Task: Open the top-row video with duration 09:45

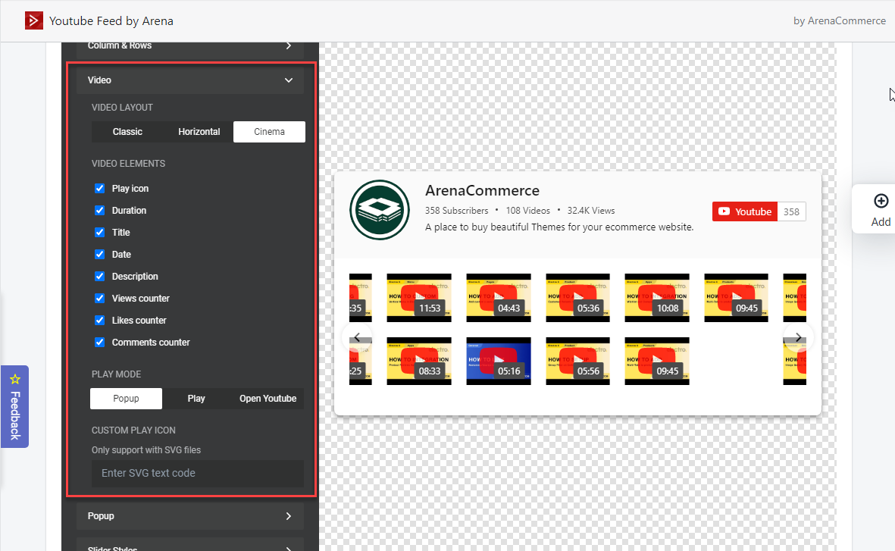Action: 737,298
